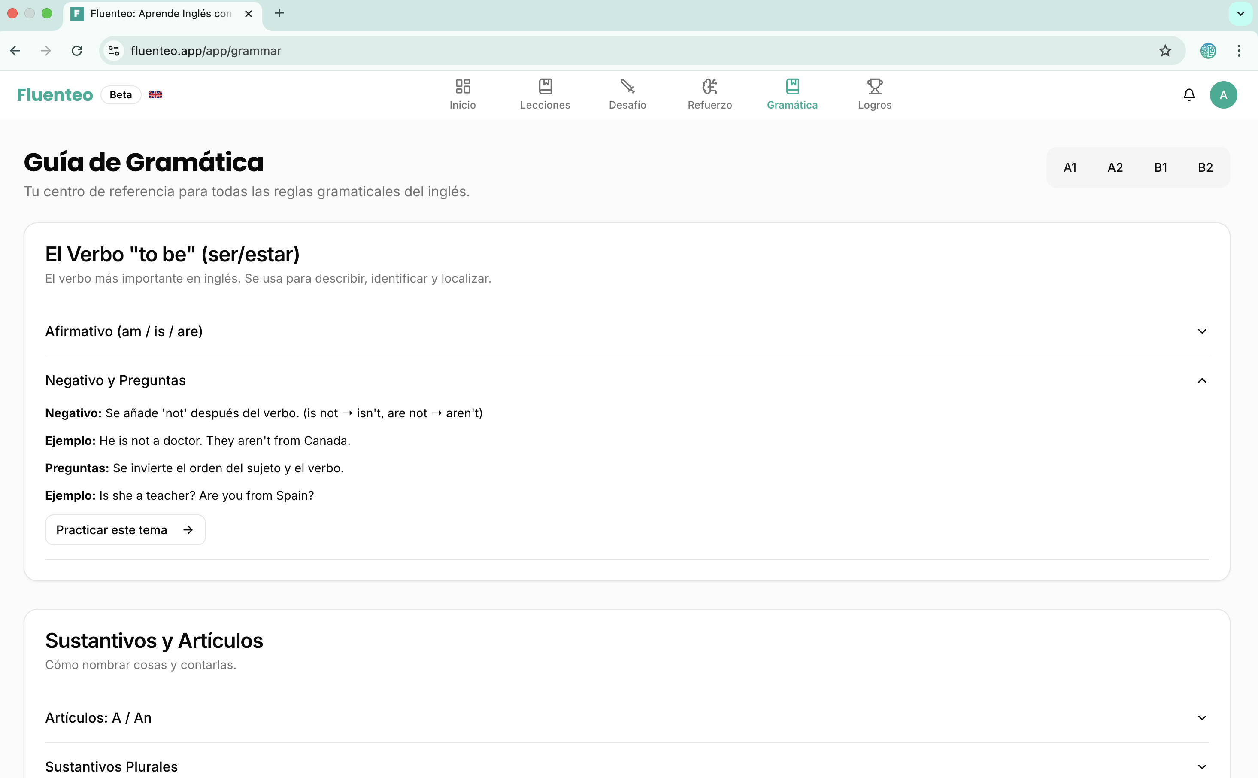This screenshot has width=1258, height=778.
Task: Collapse Negativo y Preguntas section
Action: 627,380
